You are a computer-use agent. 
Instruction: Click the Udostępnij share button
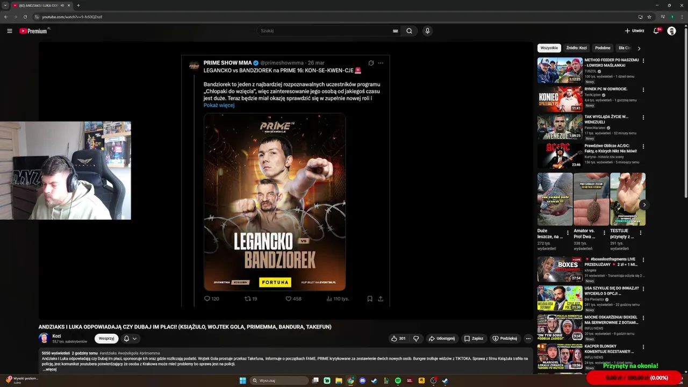click(441, 339)
